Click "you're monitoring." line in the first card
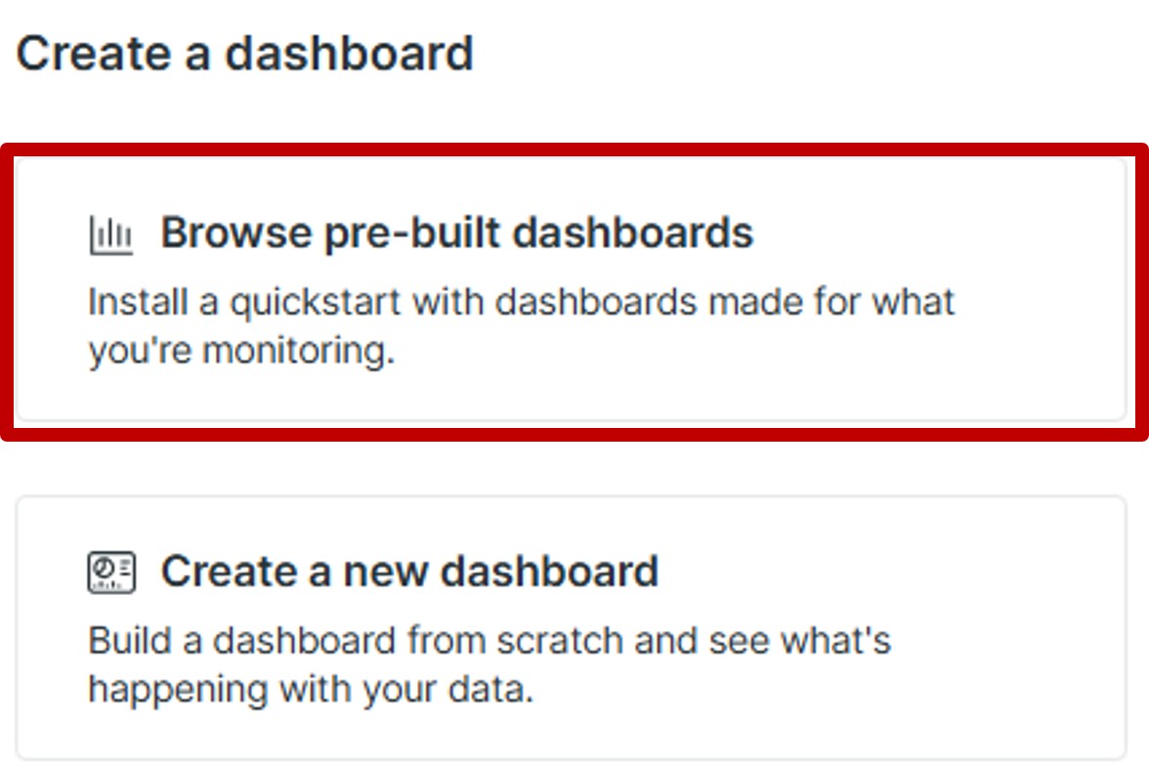This screenshot has width=1149, height=769. tap(241, 351)
